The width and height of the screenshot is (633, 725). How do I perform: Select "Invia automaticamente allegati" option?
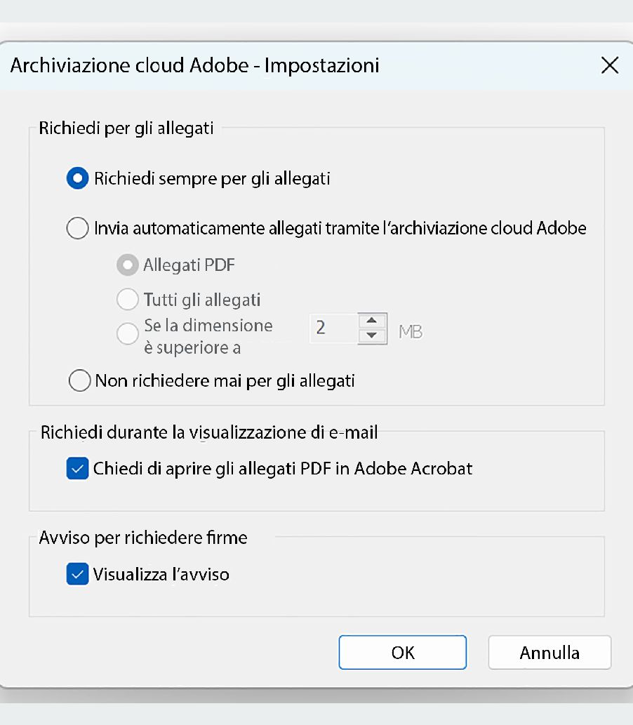[x=77, y=228]
